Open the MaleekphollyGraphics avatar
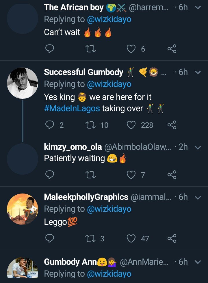 [x=23, y=209]
